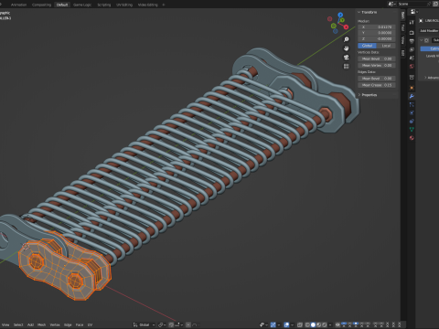The image size is (439, 329).
Task: Open the Object Constraints tab icon
Action: (412, 121)
